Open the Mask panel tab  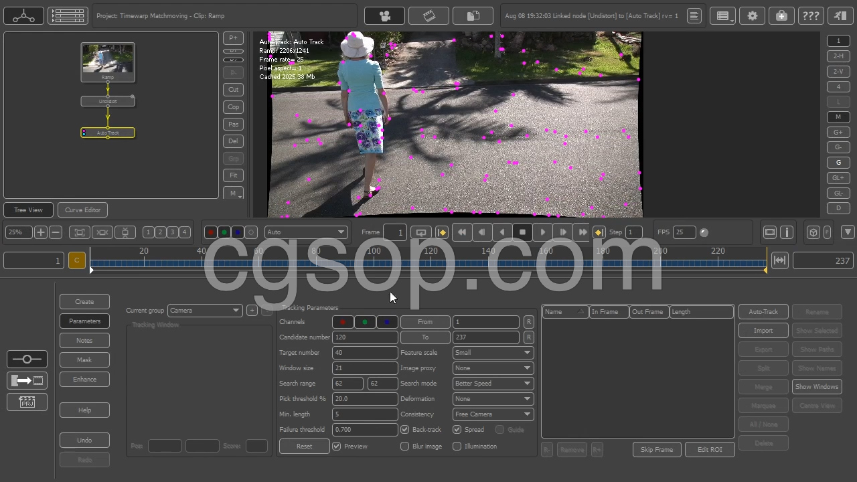84,360
